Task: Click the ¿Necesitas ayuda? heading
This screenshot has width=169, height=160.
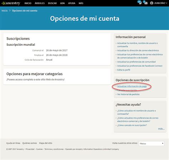Action: [x=128, y=105]
